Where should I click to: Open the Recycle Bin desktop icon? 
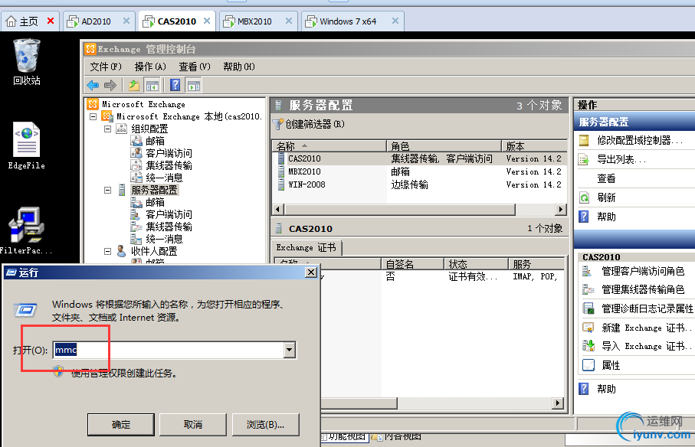(x=27, y=62)
